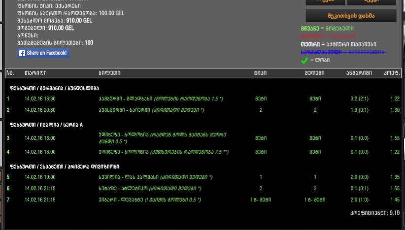Click the 14.02.16 18:00 date in row 3
The height and width of the screenshot is (230, 405).
[40, 138]
